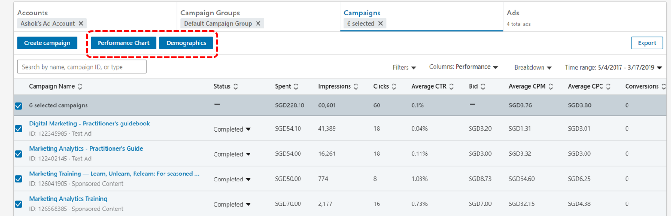Clear the 6 selected campaigns chip
This screenshot has height=216, width=671.
380,23
